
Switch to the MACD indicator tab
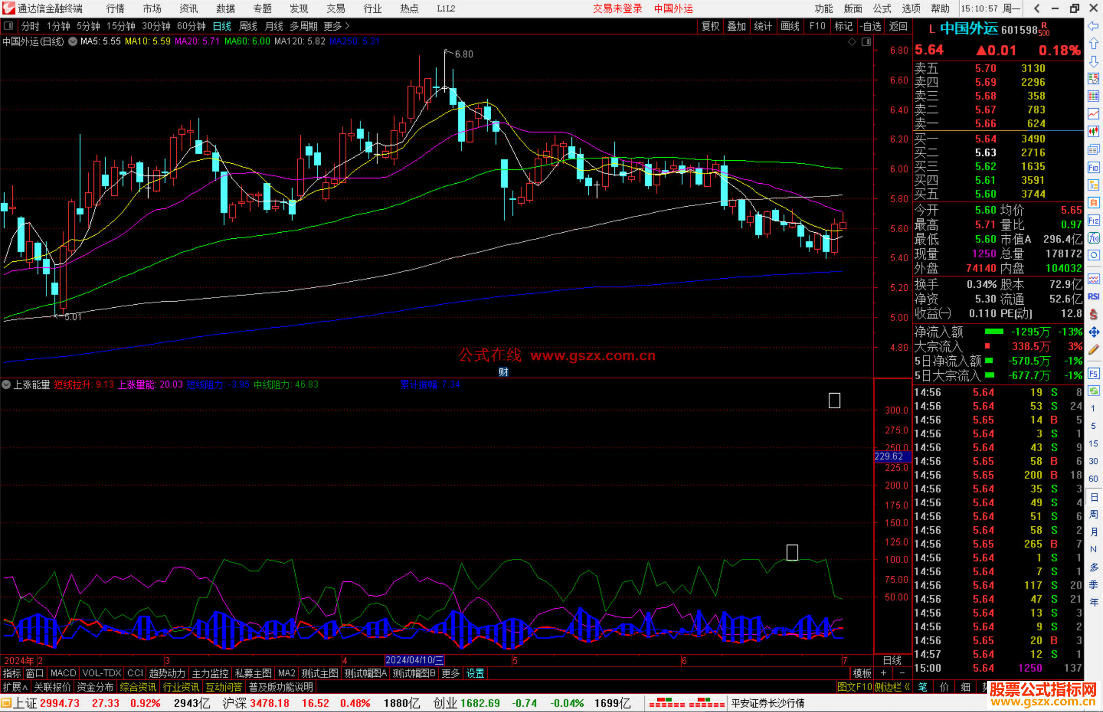click(63, 673)
